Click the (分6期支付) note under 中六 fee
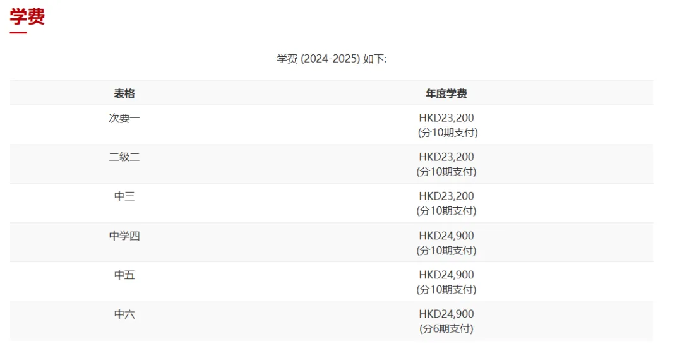The image size is (682, 358). coord(446,328)
